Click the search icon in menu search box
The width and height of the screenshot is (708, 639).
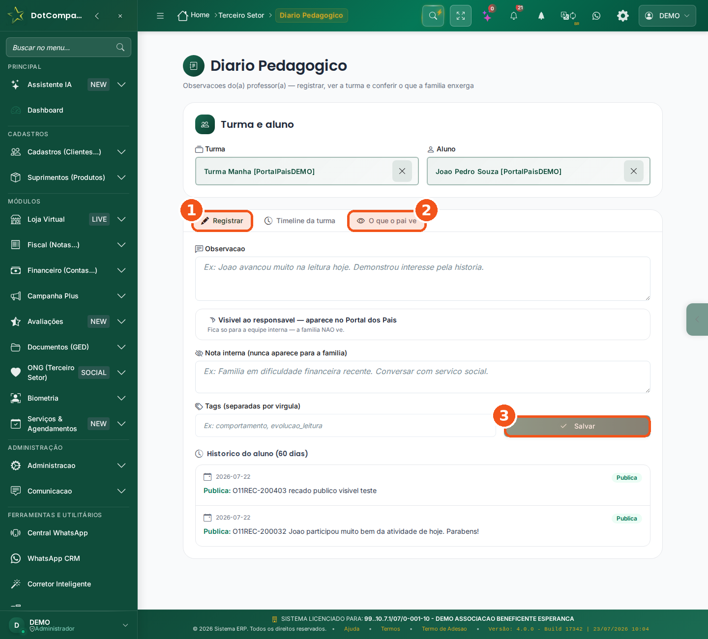[120, 47]
